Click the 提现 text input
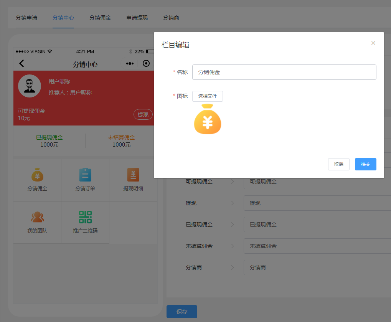The image size is (391, 322). click(x=317, y=203)
